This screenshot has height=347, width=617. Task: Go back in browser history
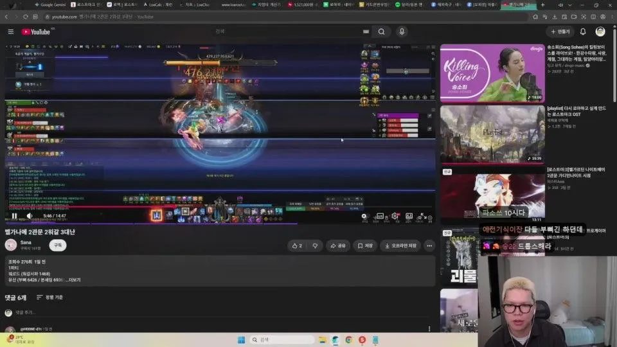click(6, 17)
